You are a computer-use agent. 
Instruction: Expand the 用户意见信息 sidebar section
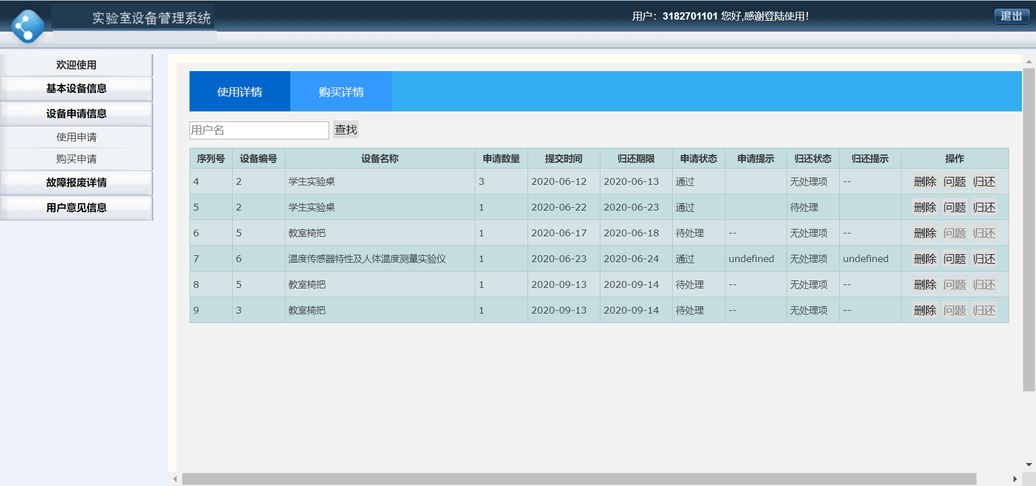click(76, 208)
